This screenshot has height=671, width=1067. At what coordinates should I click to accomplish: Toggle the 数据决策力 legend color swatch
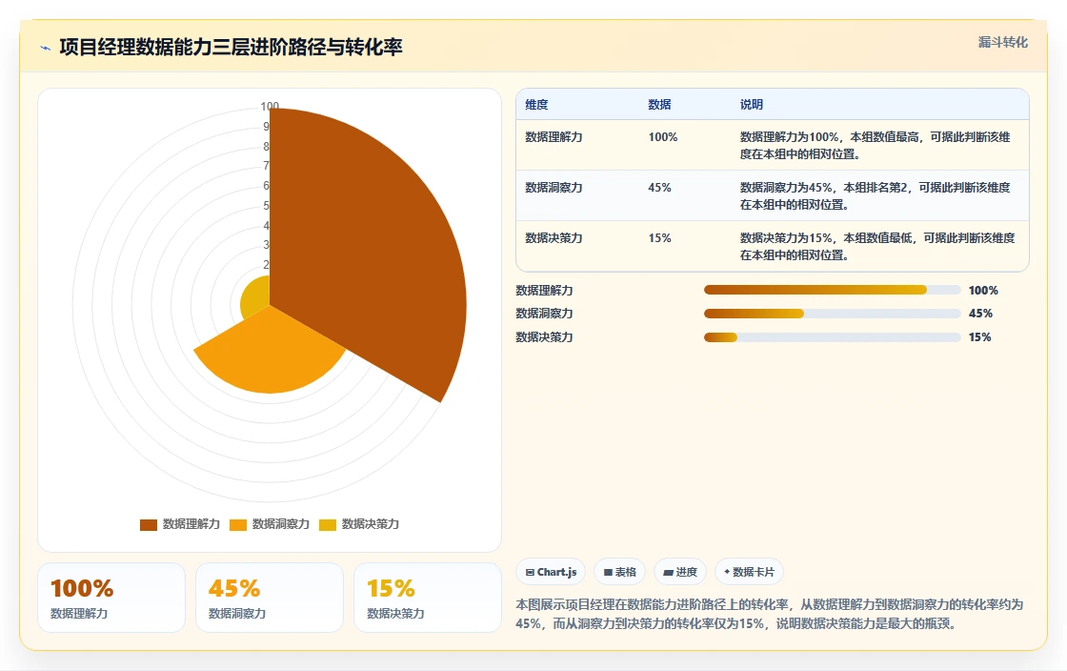coord(328,524)
